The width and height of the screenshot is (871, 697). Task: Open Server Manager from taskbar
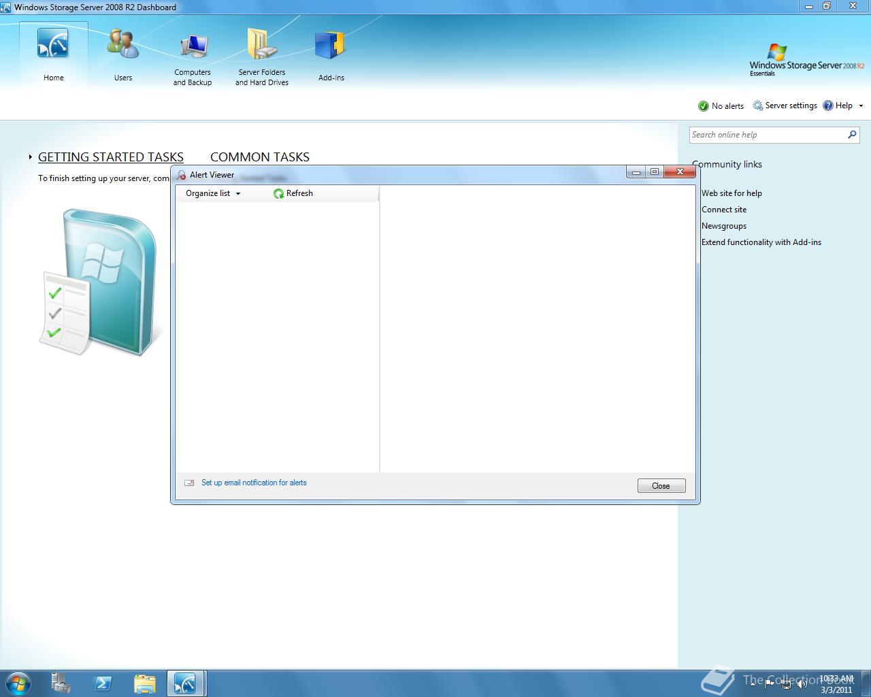[x=61, y=683]
